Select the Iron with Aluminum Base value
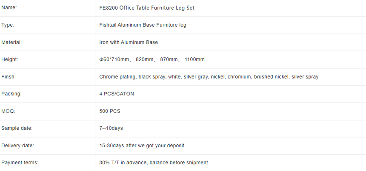The width and height of the screenshot is (366, 171). [129, 42]
